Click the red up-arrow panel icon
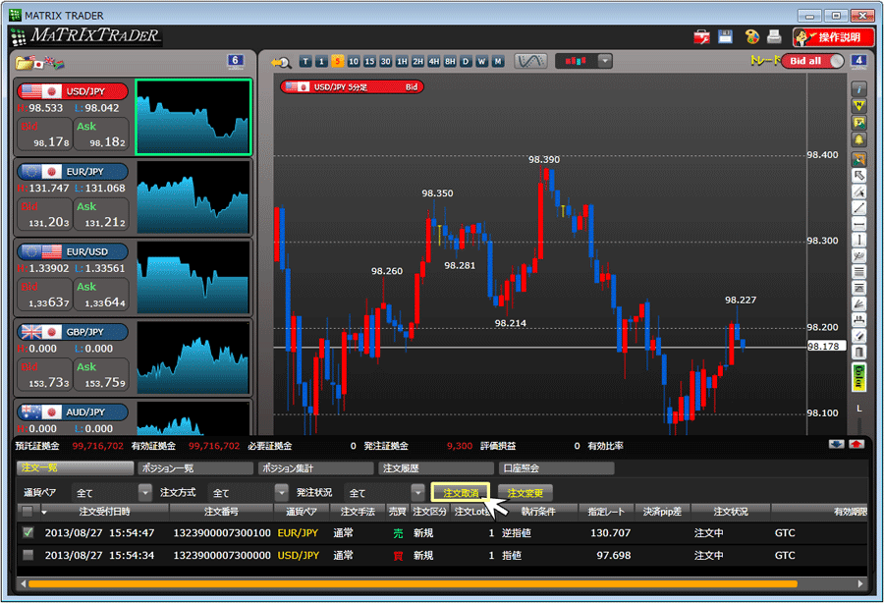The image size is (884, 603). [856, 445]
